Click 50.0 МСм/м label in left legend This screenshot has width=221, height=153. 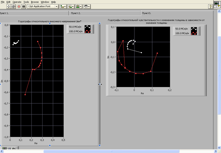[x=75, y=27]
